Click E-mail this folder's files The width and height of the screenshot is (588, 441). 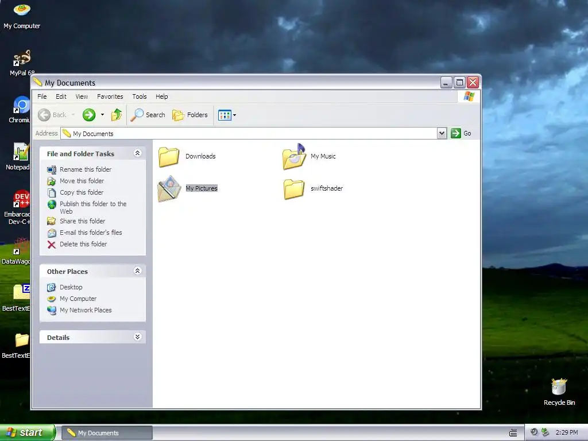[x=91, y=233]
